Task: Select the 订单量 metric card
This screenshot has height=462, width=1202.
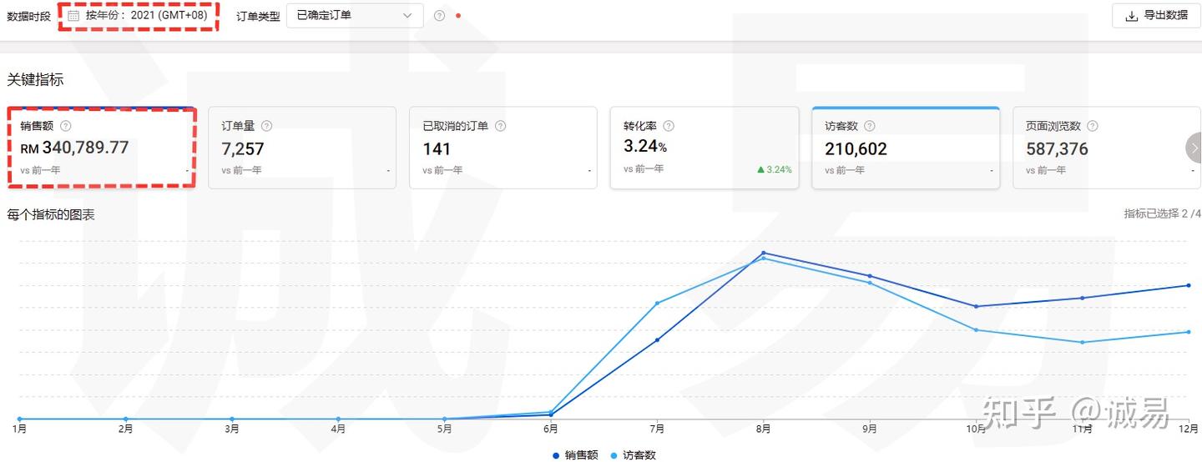Action: point(302,148)
